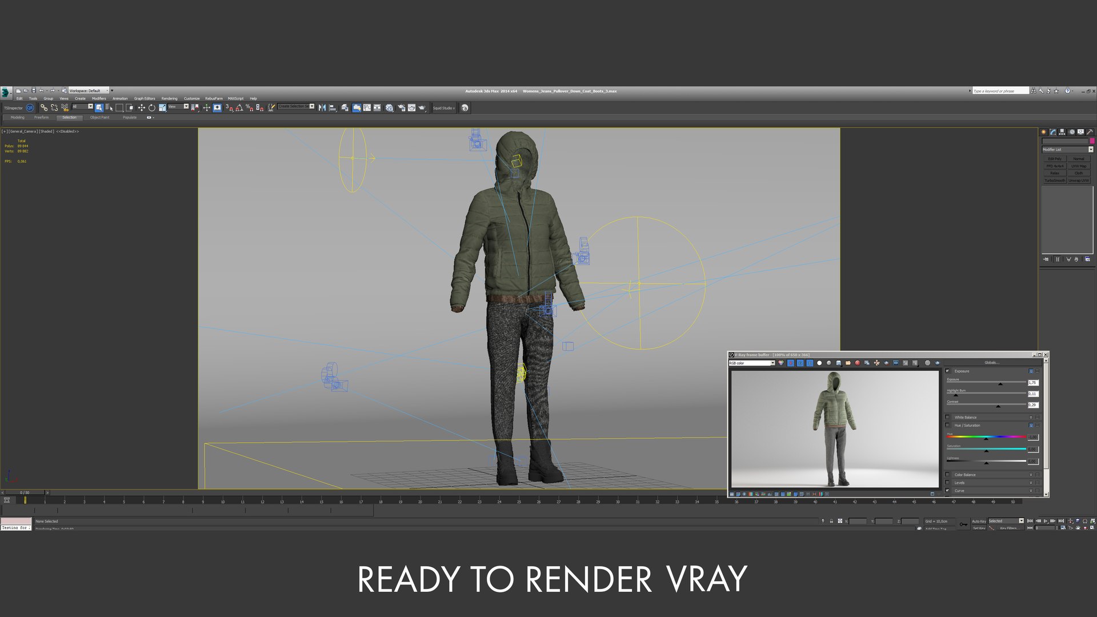1097x617 pixels.
Task: Enable the White Balance checkbox
Action: point(947,417)
